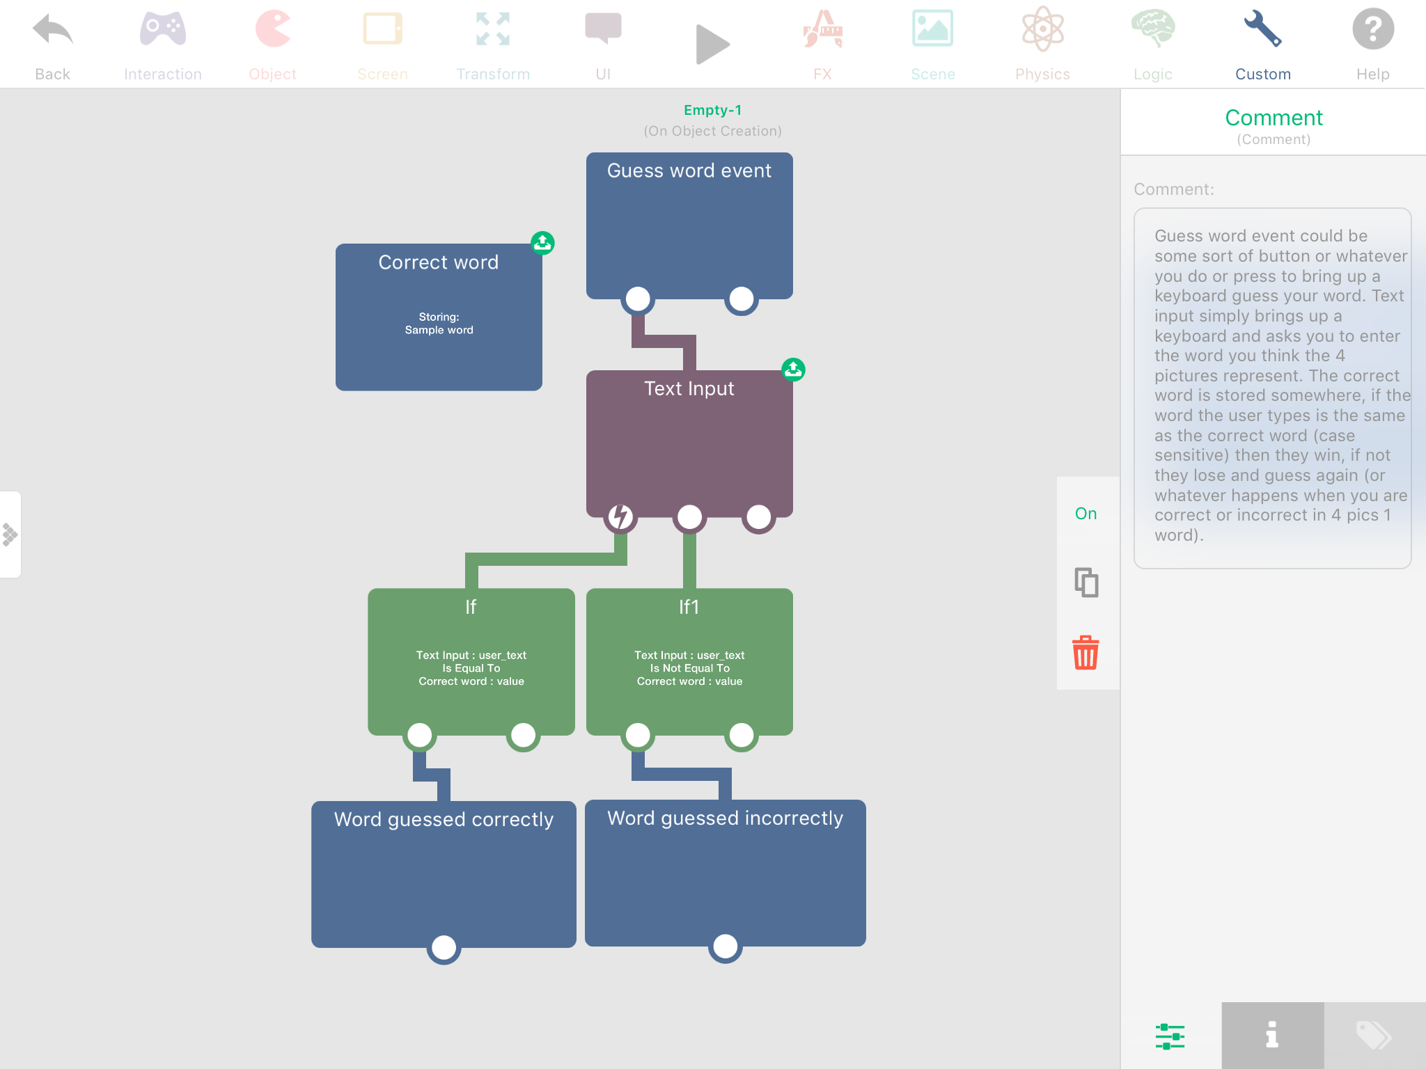The image size is (1426, 1069).
Task: Expand the left side panel handle
Action: pos(10,534)
